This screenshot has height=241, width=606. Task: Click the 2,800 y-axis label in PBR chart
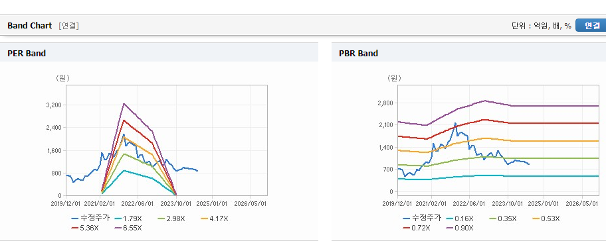coord(386,103)
